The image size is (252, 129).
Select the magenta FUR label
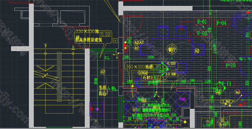[x=183, y=99]
